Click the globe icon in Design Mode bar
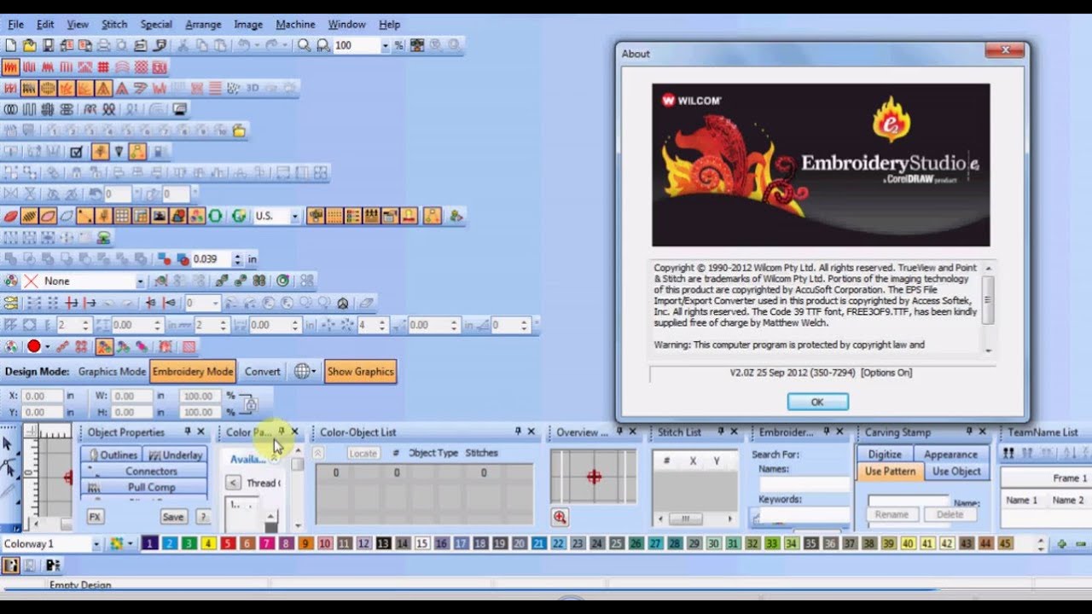 300,371
